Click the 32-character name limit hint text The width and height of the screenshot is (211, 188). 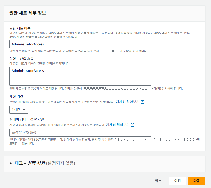[78, 51]
